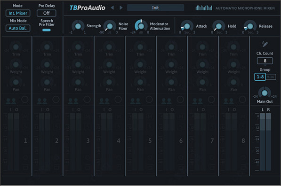The height and width of the screenshot is (186, 281).
Task: Open the Mix Mode selector showing Auto Bal.
Action: click(x=18, y=28)
